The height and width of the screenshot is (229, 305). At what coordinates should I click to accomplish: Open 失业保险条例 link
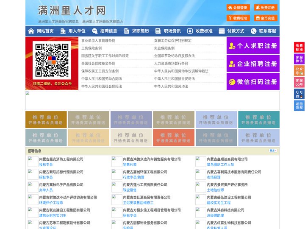164,48
